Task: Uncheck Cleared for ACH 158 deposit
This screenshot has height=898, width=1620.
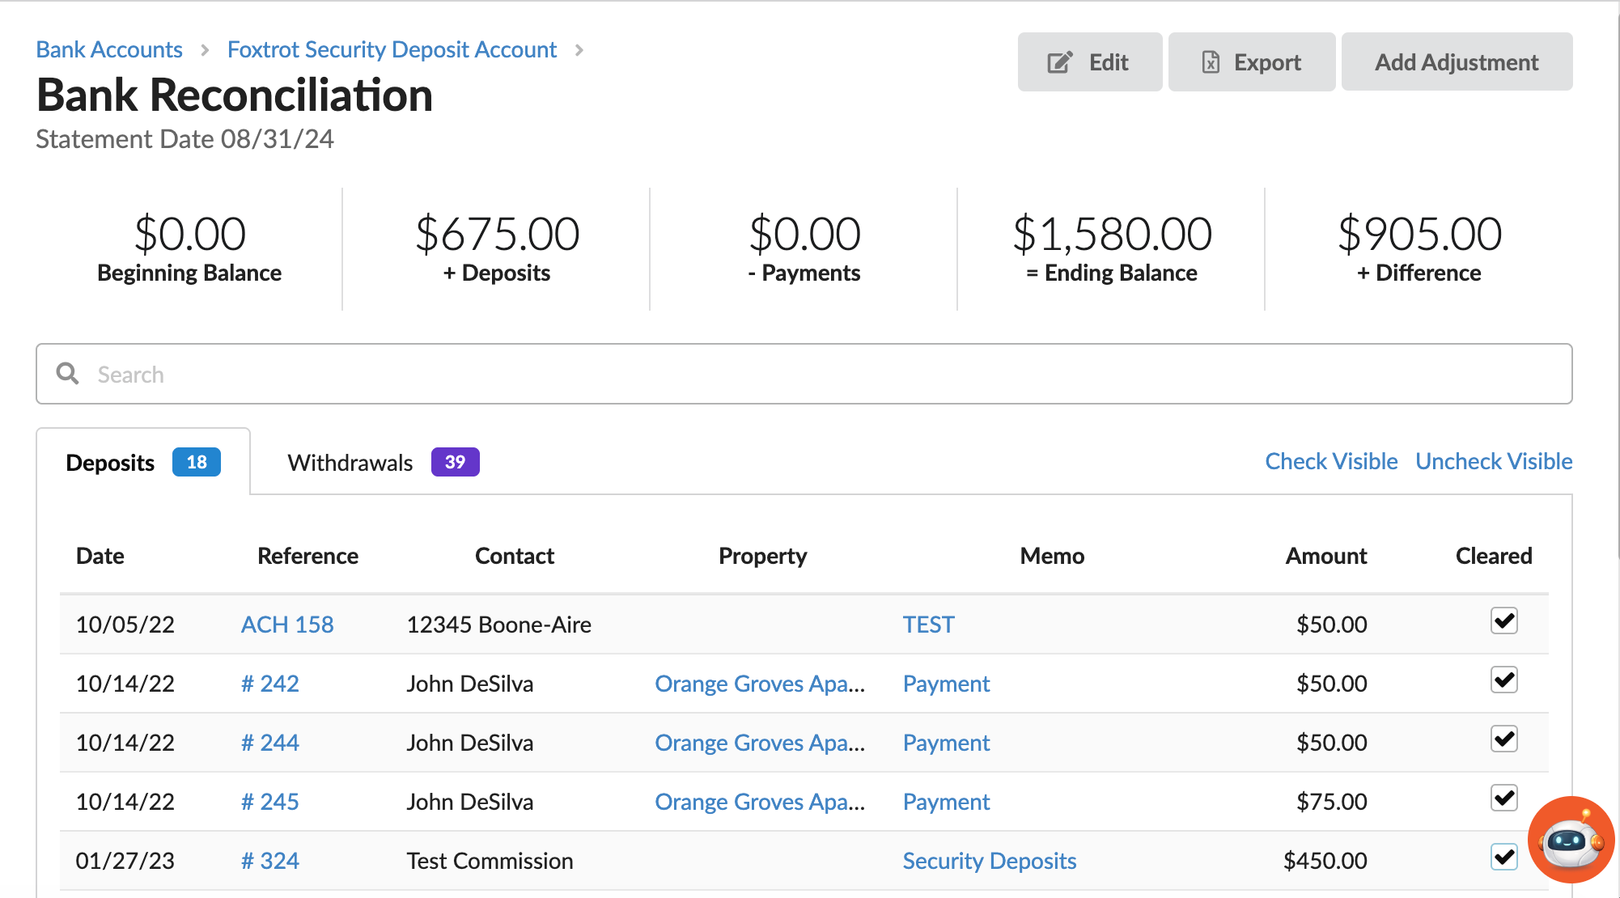Action: point(1504,621)
